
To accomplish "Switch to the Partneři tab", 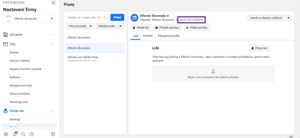I will pyautogui.click(x=148, y=36).
